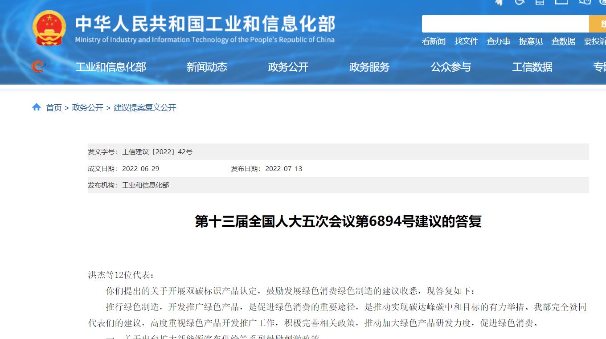Click the circular refresh icon at top
This screenshot has width=606, height=339.
tap(520, 3)
